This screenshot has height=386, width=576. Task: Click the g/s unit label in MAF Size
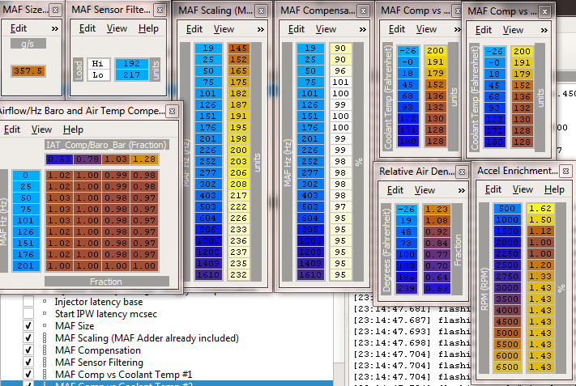tap(28, 44)
